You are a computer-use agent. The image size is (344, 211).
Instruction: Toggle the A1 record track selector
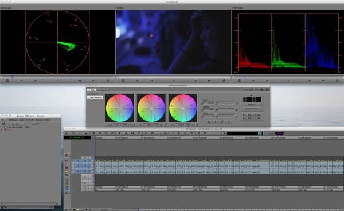pos(85,166)
